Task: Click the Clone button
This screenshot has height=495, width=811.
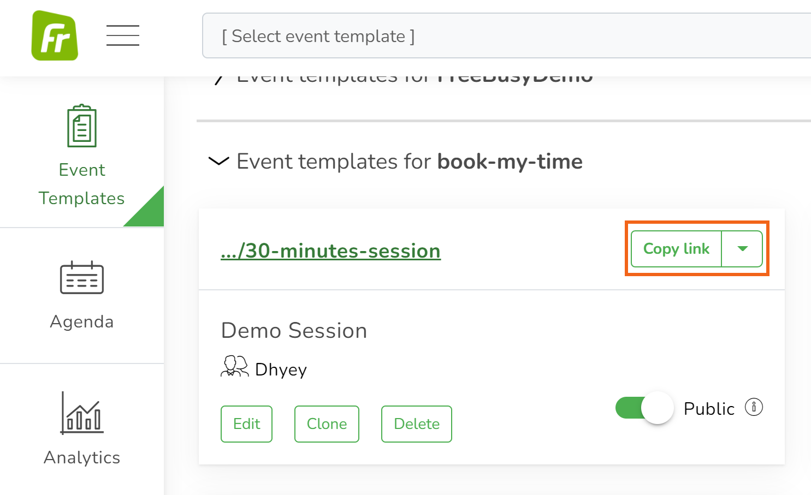Action: [327, 424]
